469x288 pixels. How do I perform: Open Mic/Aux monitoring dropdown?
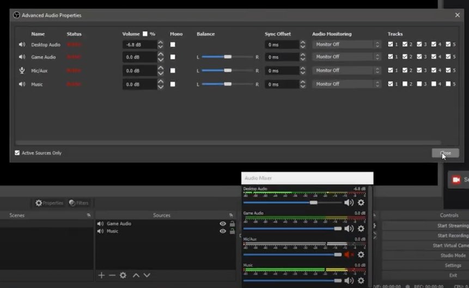pyautogui.click(x=346, y=70)
